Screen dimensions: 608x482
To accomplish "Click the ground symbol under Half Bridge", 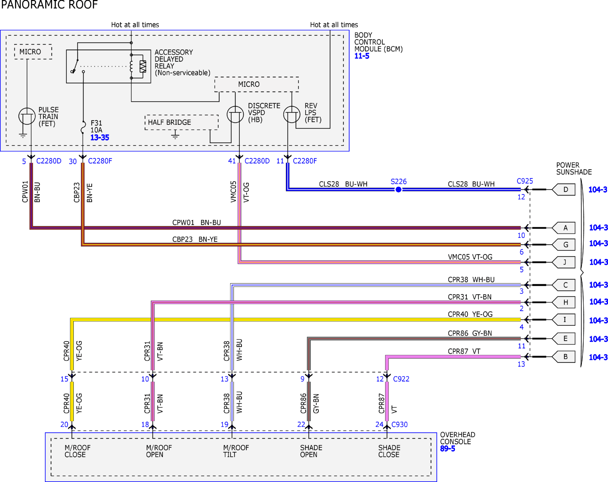I will tap(175, 135).
